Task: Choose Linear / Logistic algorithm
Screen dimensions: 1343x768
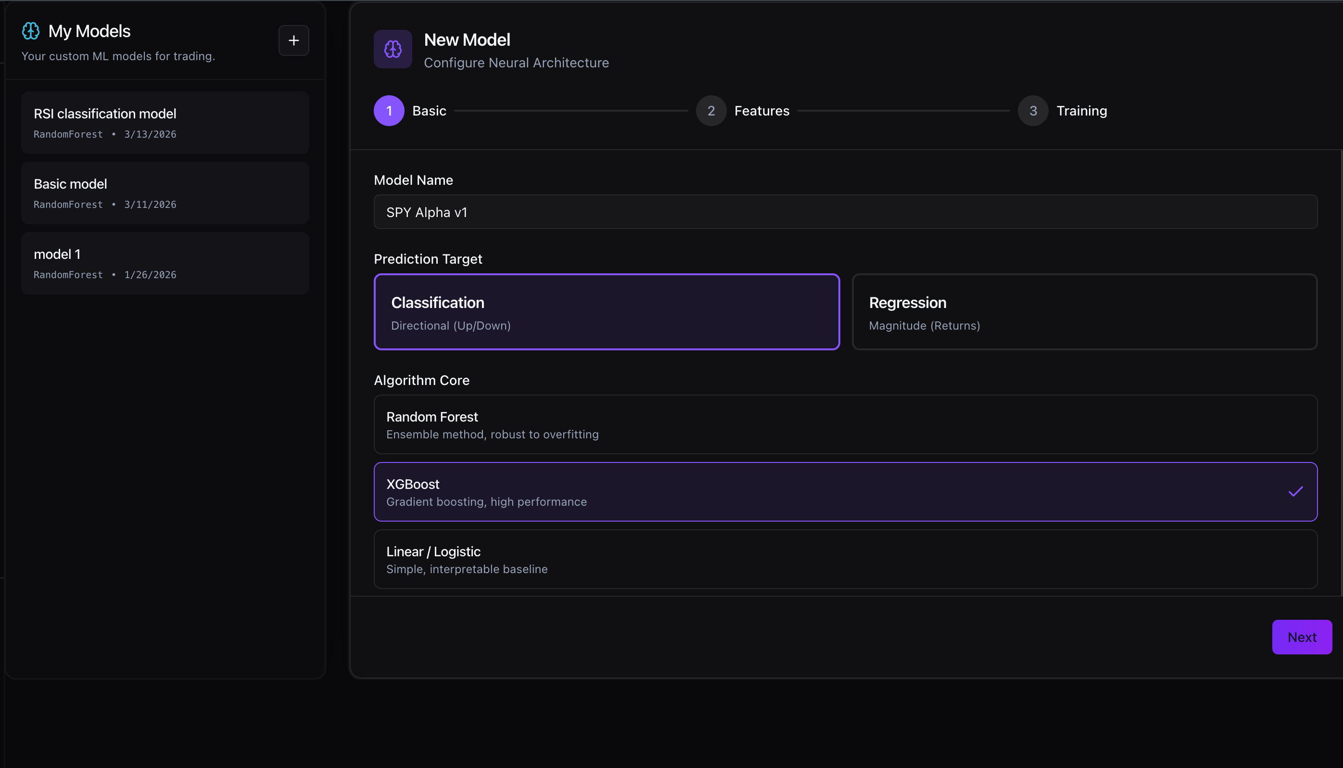Action: tap(845, 559)
